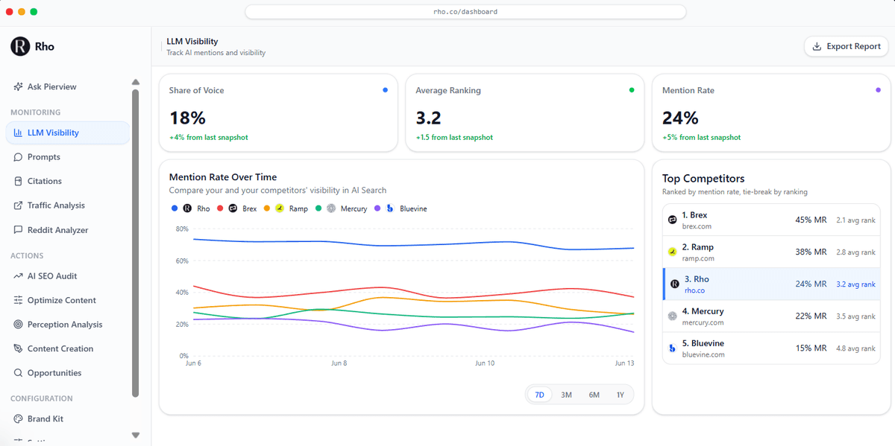Click the AI SEO Audit trend icon
895x446 pixels.
pyautogui.click(x=19, y=275)
